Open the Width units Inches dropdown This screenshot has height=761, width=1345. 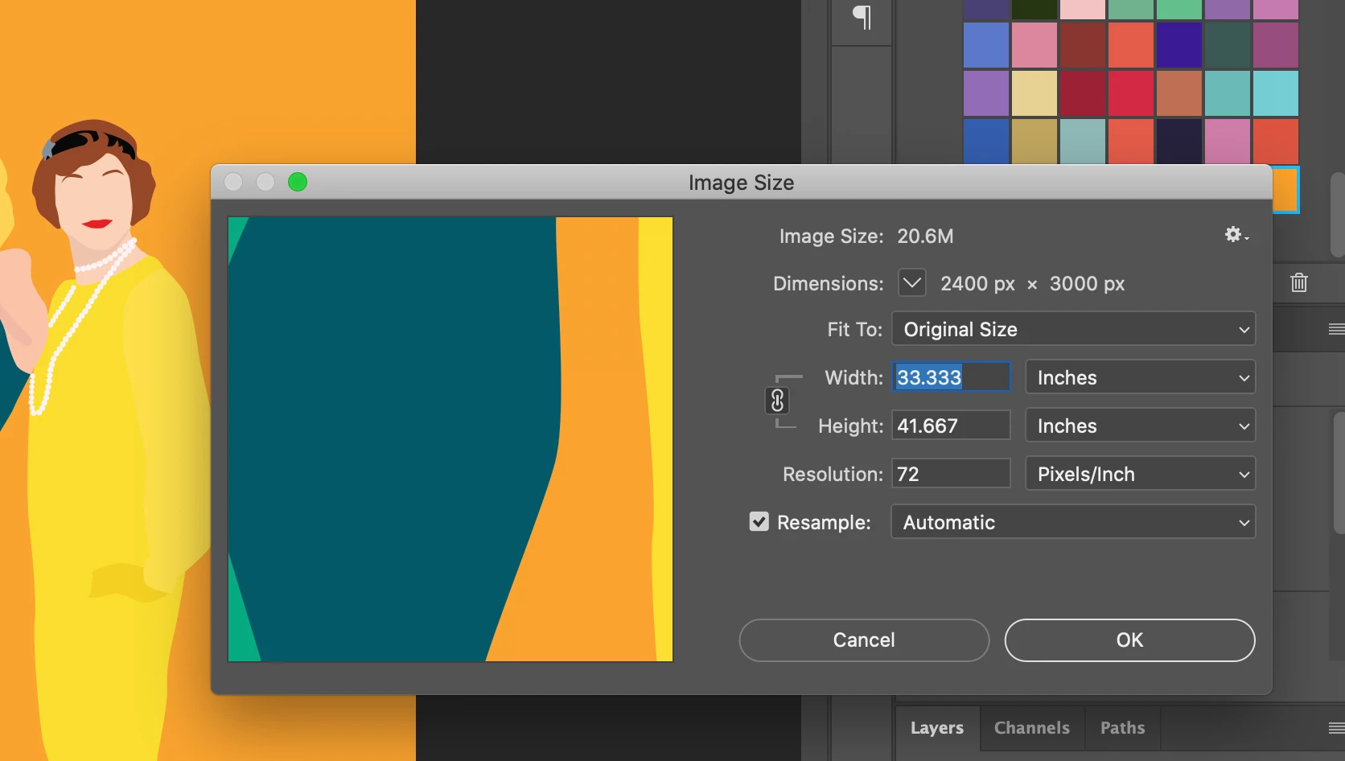(1141, 377)
